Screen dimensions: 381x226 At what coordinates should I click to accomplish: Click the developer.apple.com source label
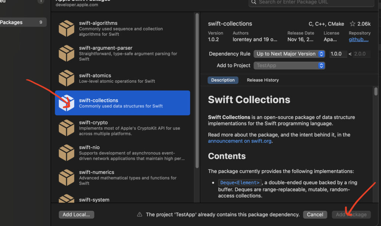tap(77, 4)
